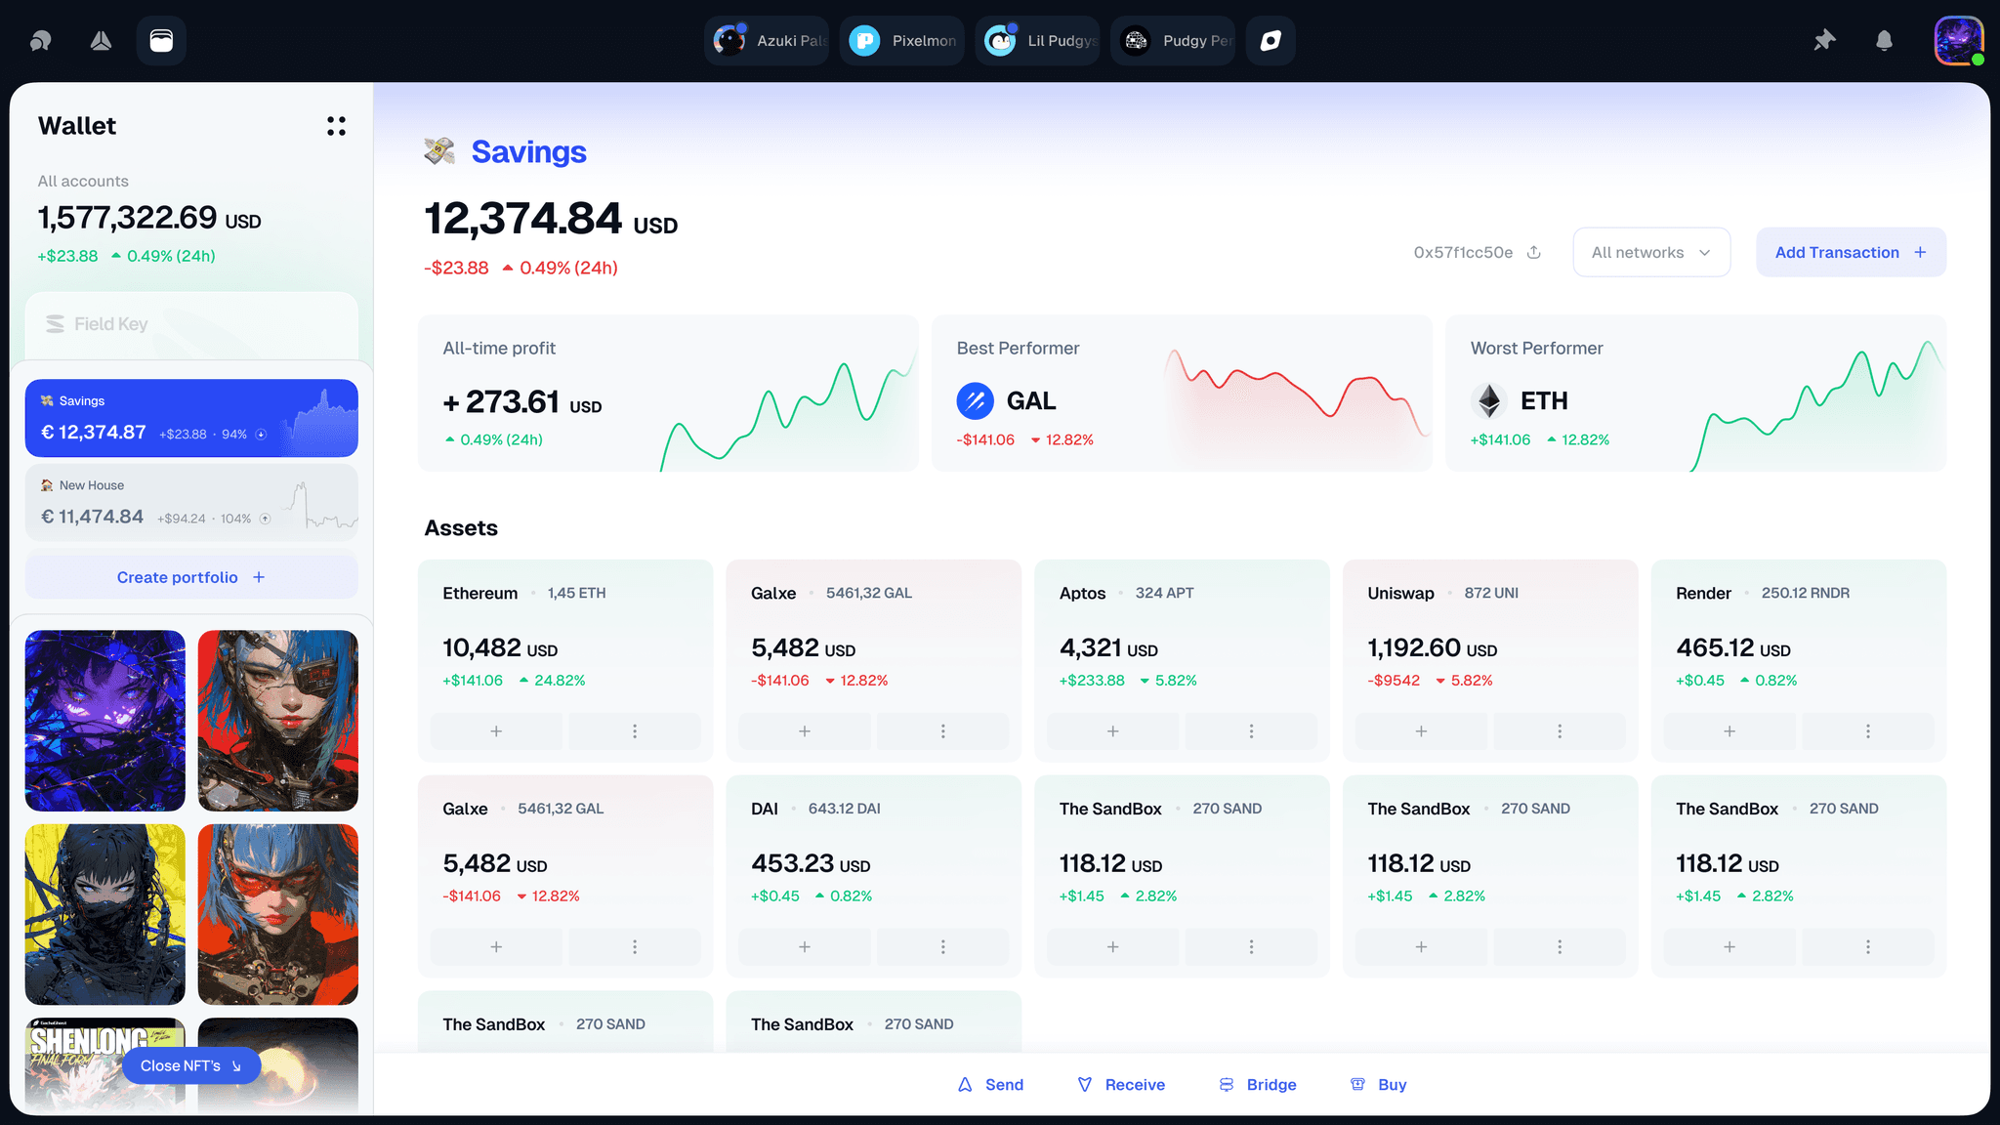The width and height of the screenshot is (2000, 1125).
Task: Click the four-dot grid icon beside Wallet
Action: [336, 126]
